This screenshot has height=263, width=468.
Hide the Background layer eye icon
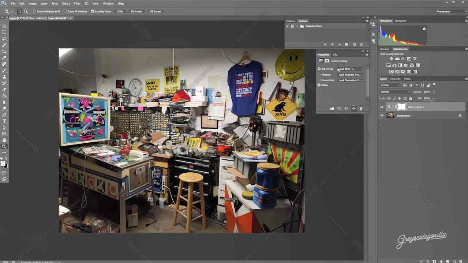pyautogui.click(x=382, y=116)
